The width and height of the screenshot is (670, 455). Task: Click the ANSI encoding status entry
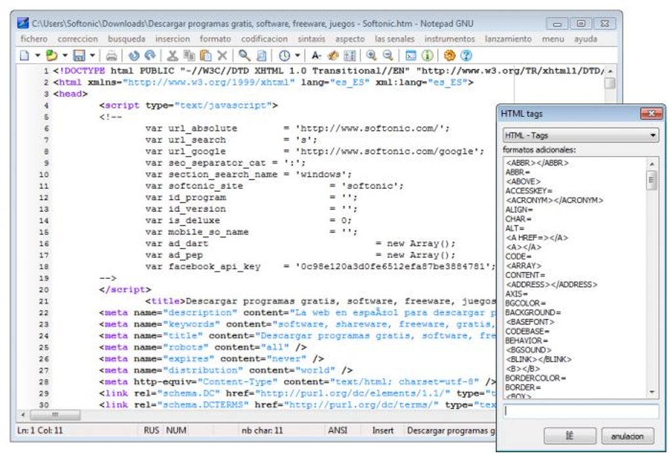338,431
